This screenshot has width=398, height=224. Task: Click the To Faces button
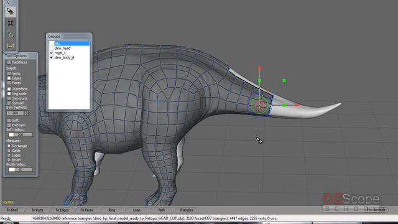(87, 210)
